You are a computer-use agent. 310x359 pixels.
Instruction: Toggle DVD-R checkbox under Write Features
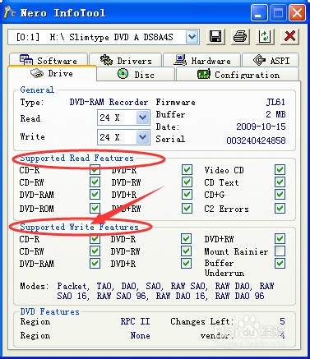pyautogui.click(x=186, y=239)
